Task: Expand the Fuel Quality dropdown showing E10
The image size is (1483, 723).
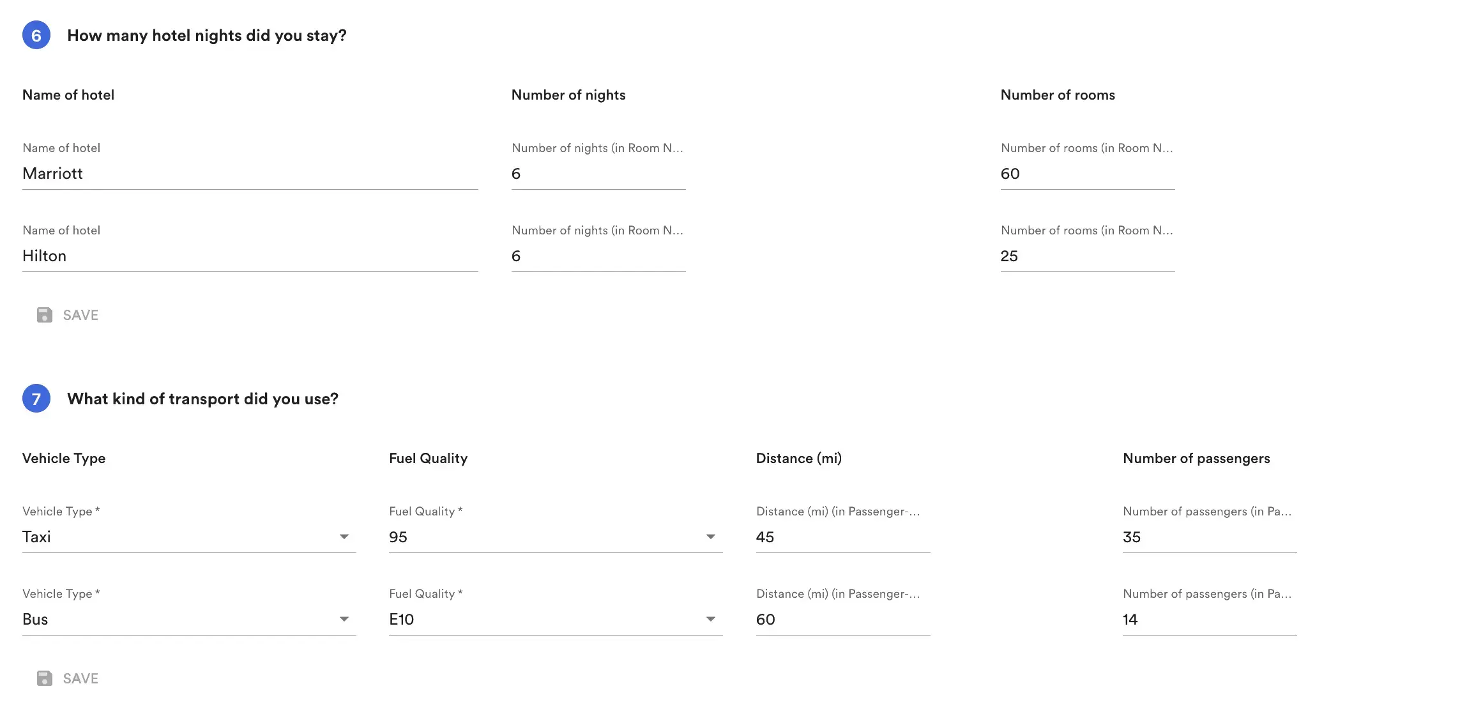Action: (x=710, y=619)
